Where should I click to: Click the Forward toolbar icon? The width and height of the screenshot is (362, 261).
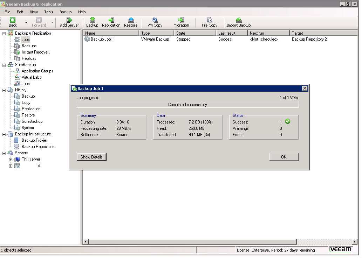pos(39,22)
